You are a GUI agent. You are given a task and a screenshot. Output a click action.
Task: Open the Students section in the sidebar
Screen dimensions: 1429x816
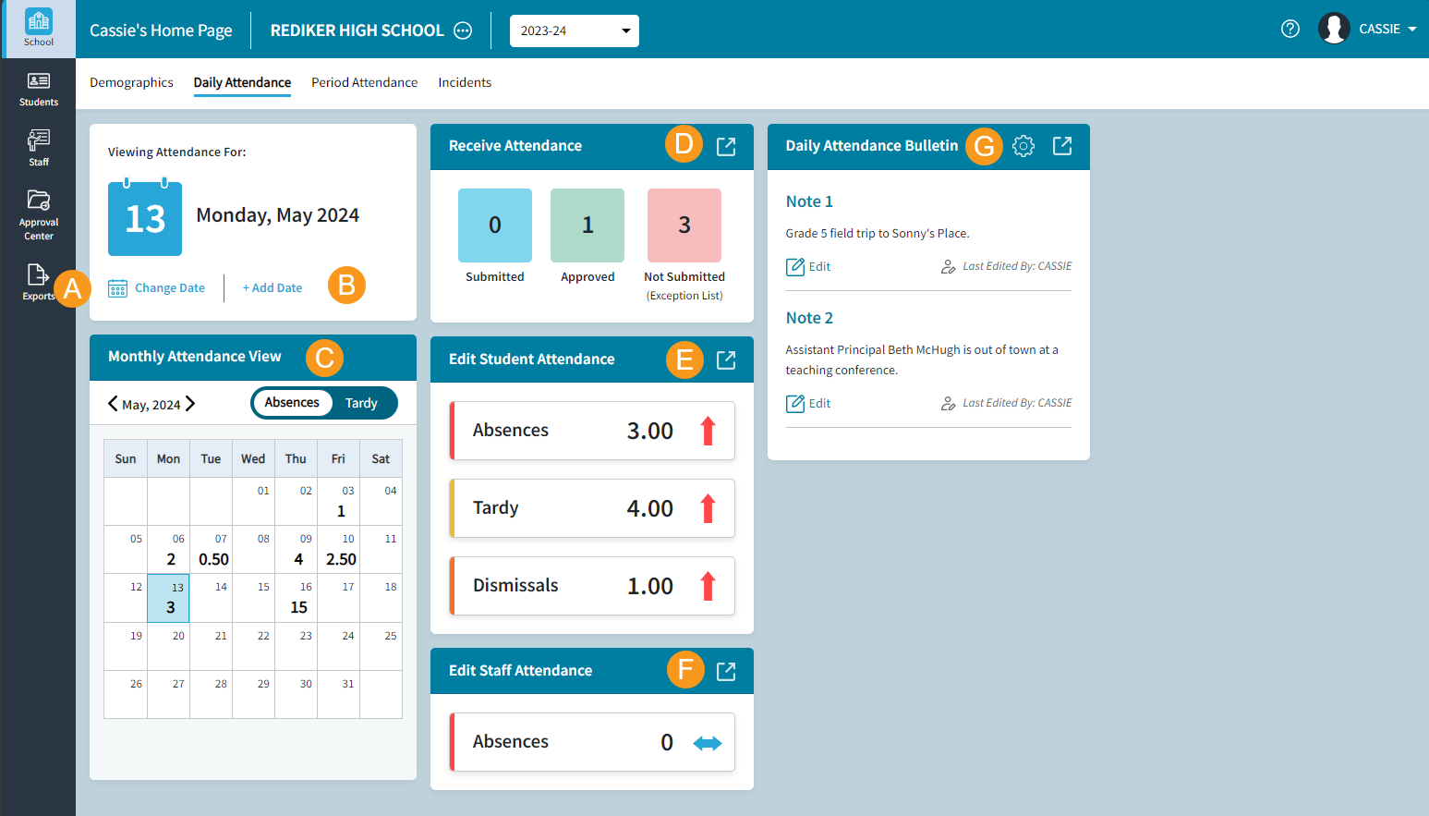coord(38,88)
